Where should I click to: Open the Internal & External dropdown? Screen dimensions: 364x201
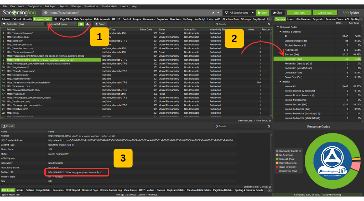[62, 24]
